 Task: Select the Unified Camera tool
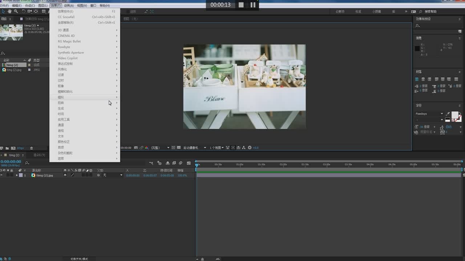pyautogui.click(x=30, y=11)
